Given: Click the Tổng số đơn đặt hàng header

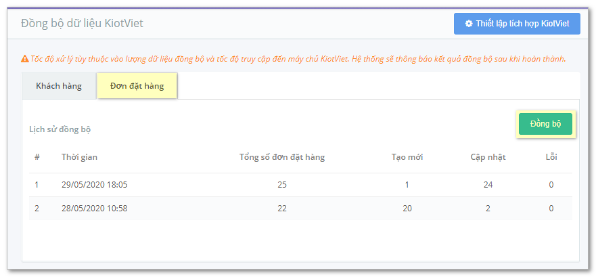Looking at the screenshot, I should 282,157.
